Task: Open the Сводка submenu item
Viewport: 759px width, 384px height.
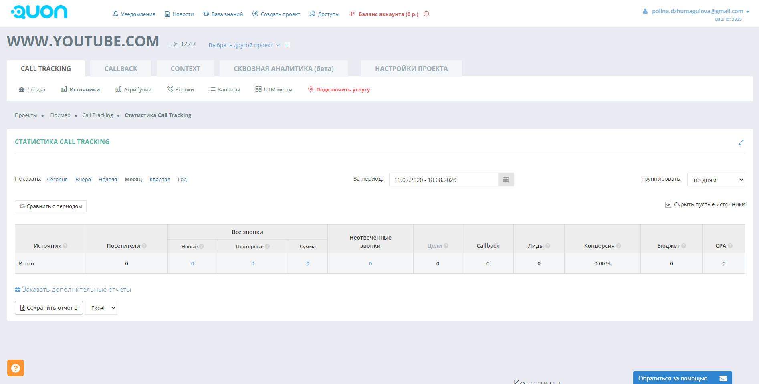Action: tap(32, 89)
